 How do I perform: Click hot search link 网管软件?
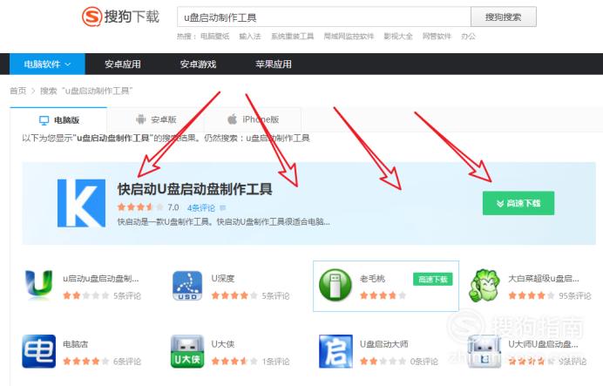tap(437, 37)
